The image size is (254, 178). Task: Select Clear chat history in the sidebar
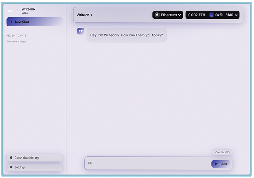point(34,158)
